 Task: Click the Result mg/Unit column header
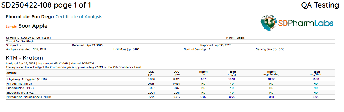click(316, 73)
